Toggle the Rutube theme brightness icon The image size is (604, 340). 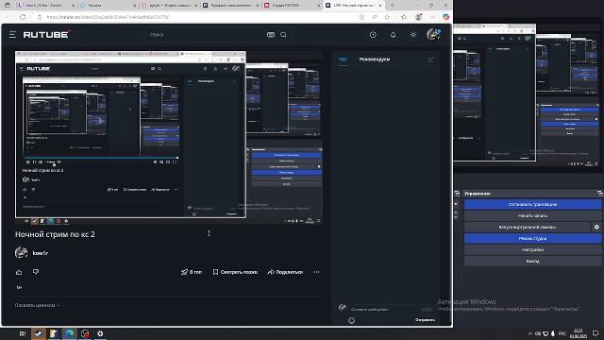(x=413, y=35)
